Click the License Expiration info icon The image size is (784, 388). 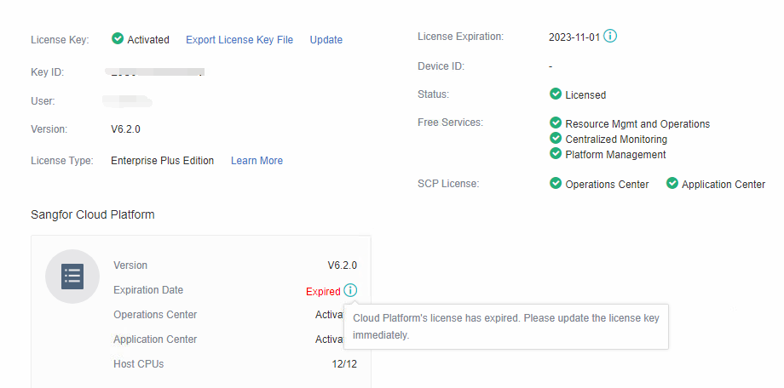coord(610,37)
